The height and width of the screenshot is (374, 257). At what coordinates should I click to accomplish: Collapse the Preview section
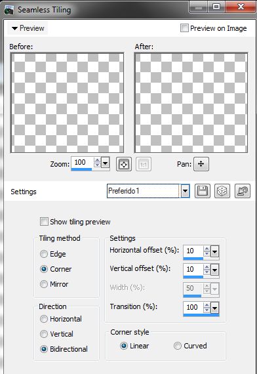tap(28, 28)
